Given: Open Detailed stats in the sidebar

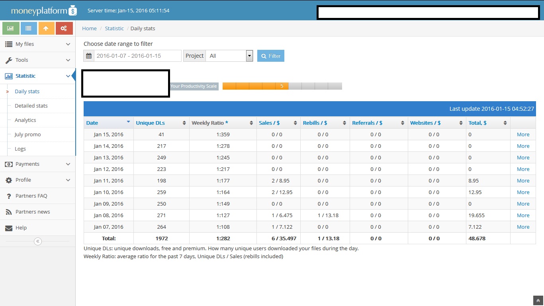Looking at the screenshot, I should tap(31, 106).
